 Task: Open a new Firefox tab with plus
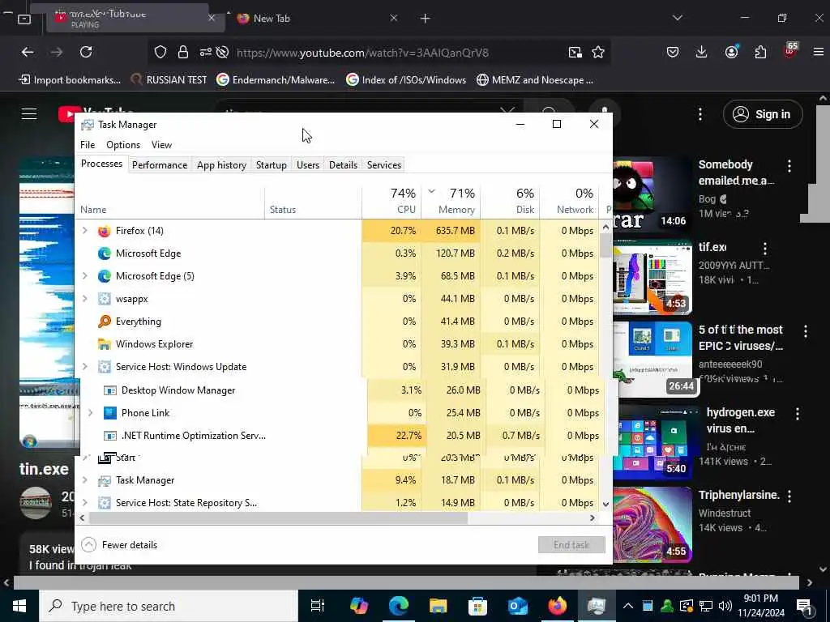tap(425, 18)
